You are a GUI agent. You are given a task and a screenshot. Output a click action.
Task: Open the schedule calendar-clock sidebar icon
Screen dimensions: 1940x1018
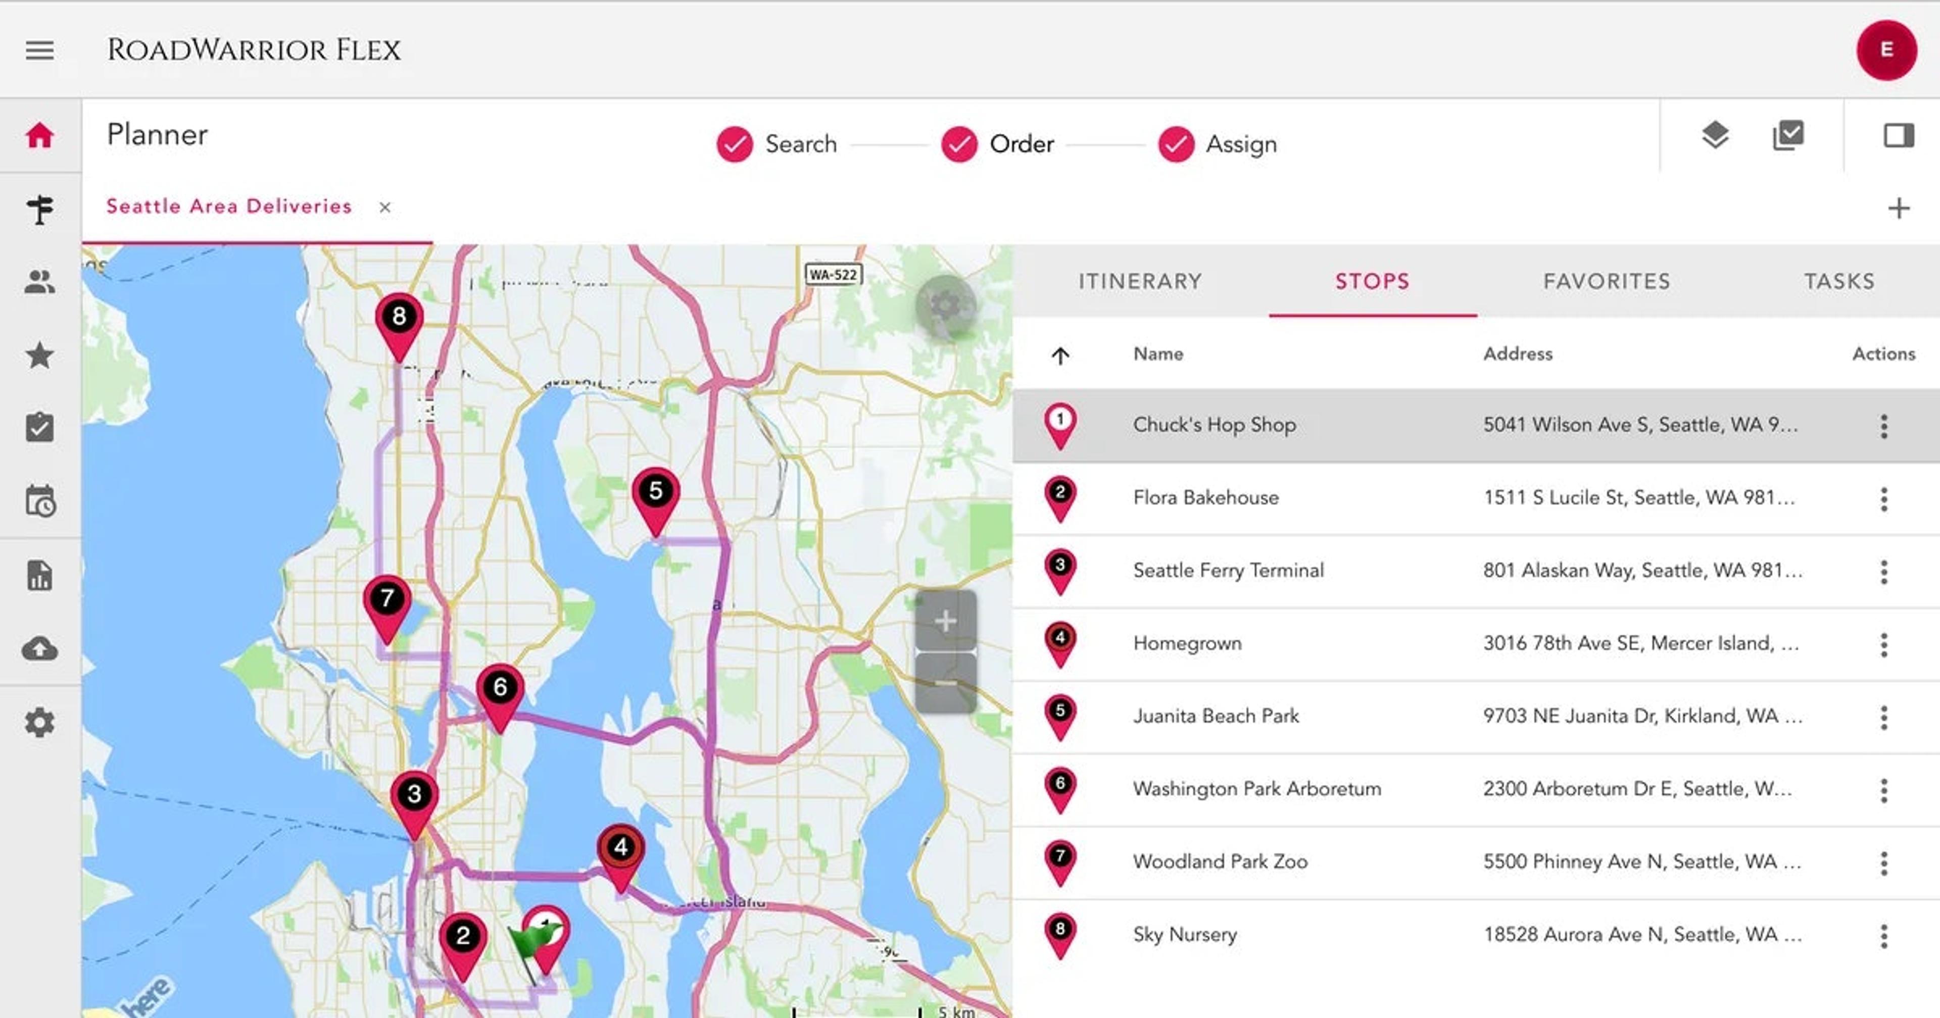tap(39, 501)
